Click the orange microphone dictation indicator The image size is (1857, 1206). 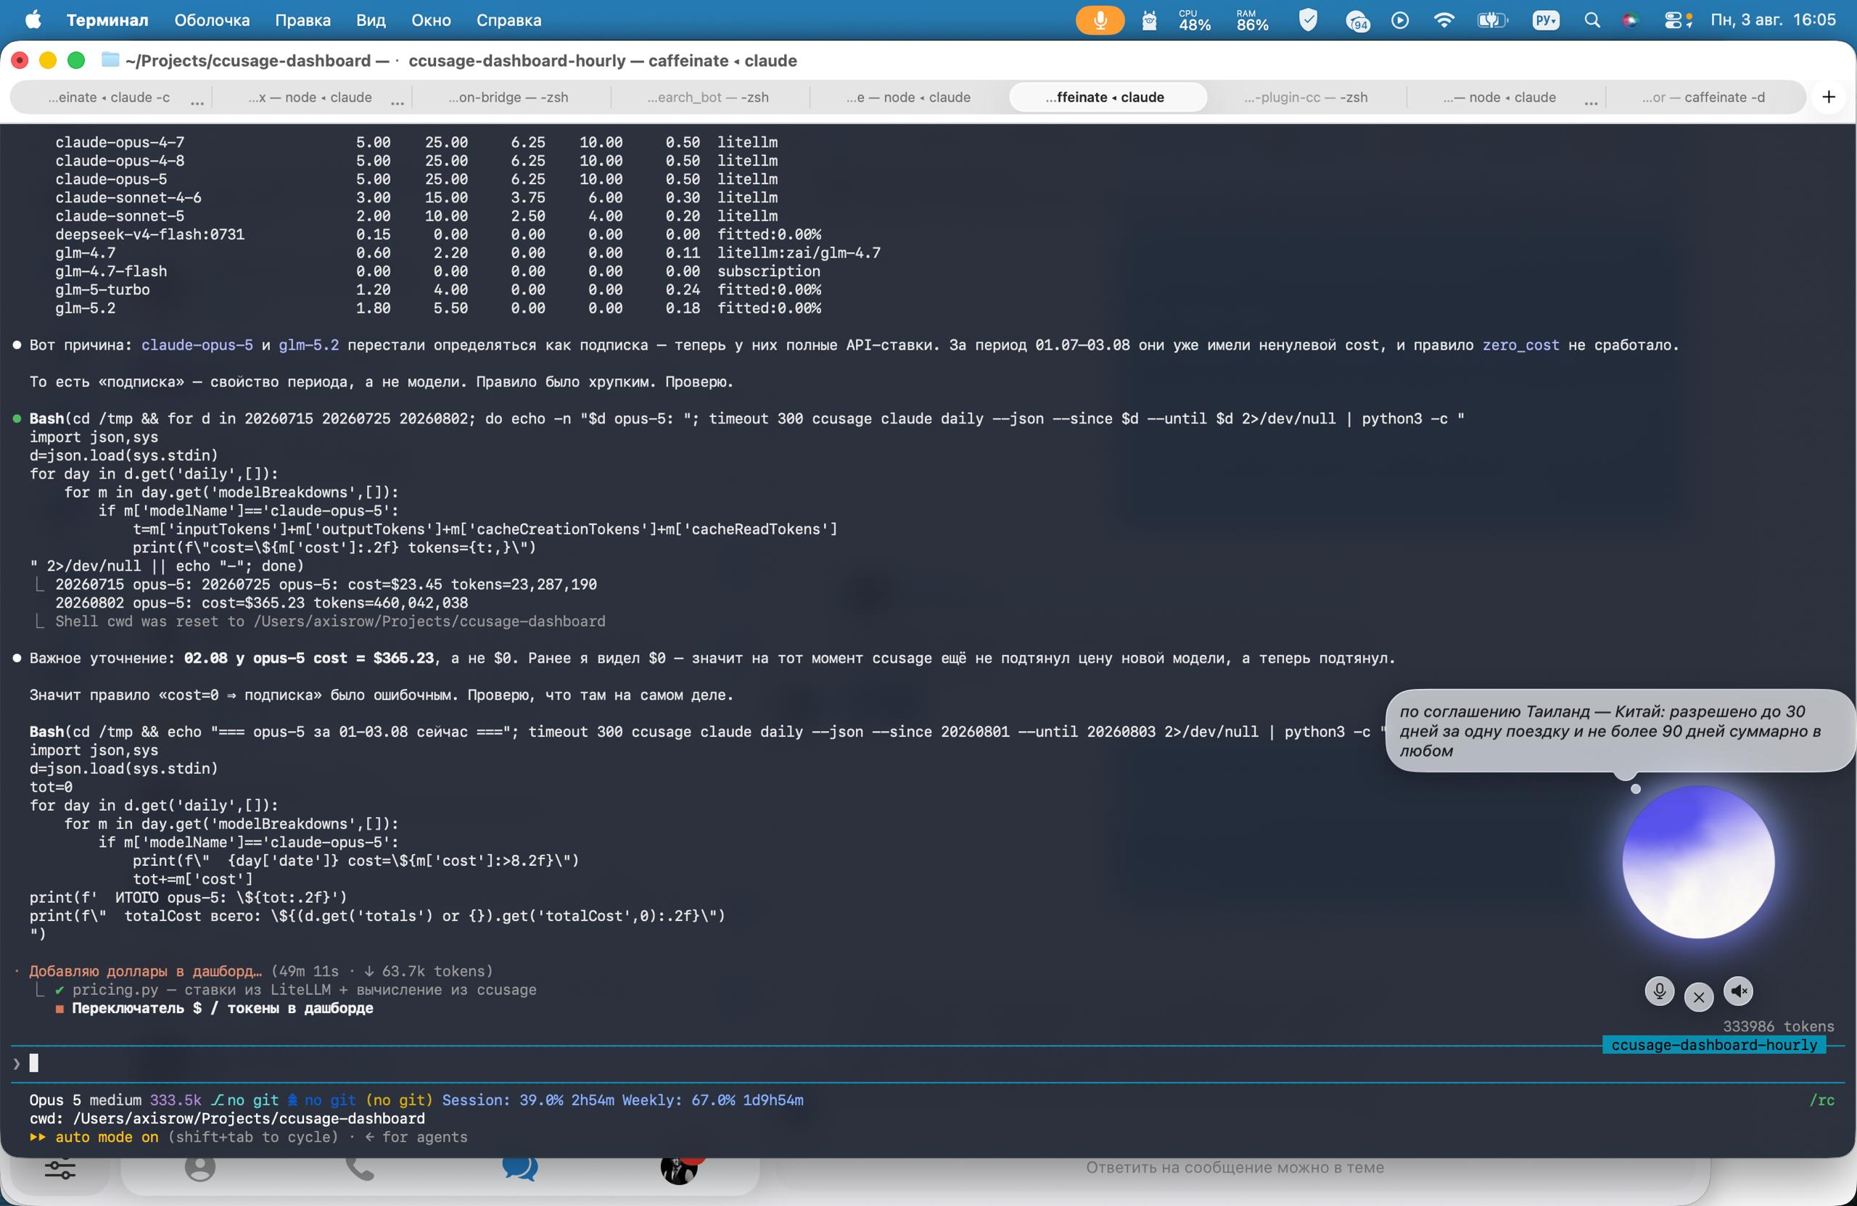click(1100, 20)
